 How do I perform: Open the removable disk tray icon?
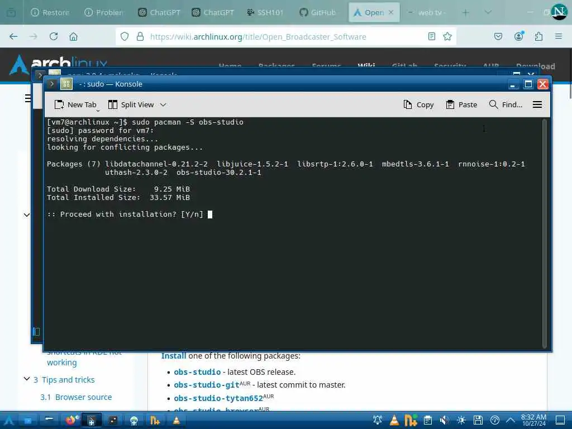pyautogui.click(x=478, y=420)
